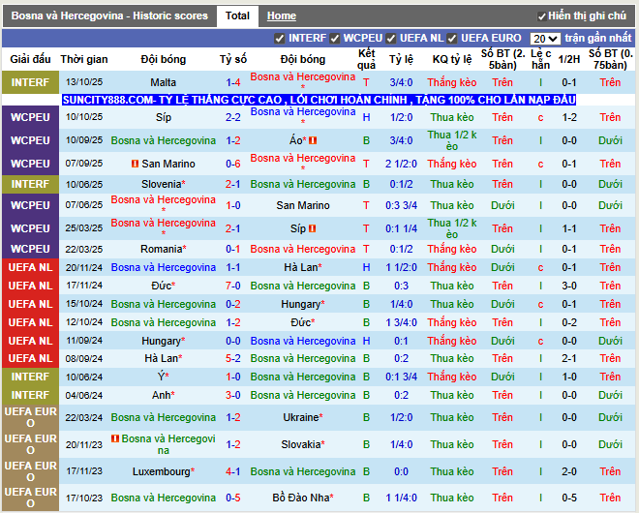Switch to the Total tab

coord(237,15)
